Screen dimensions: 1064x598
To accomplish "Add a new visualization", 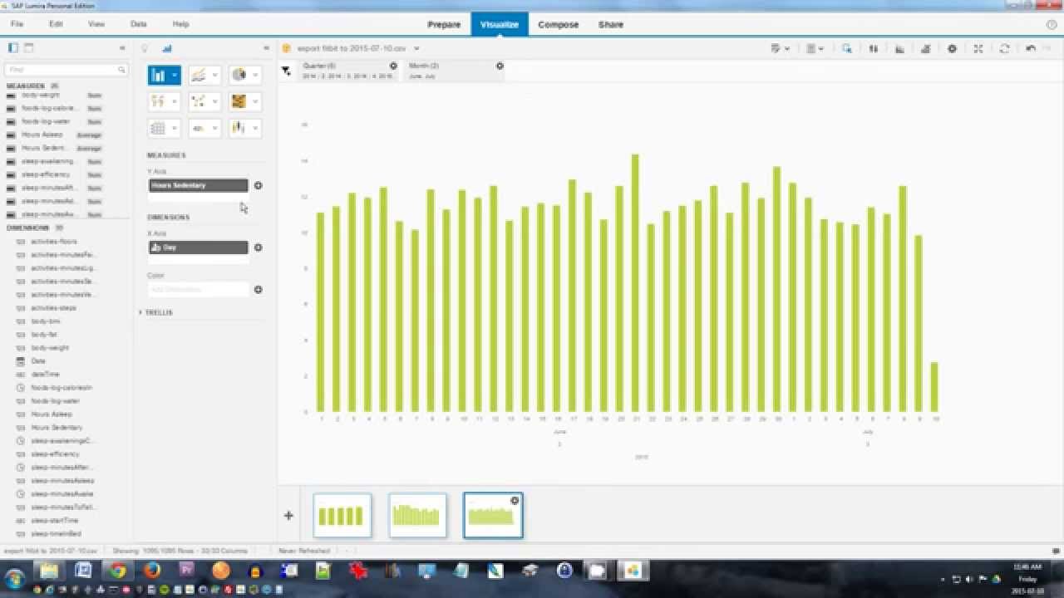I will (288, 516).
